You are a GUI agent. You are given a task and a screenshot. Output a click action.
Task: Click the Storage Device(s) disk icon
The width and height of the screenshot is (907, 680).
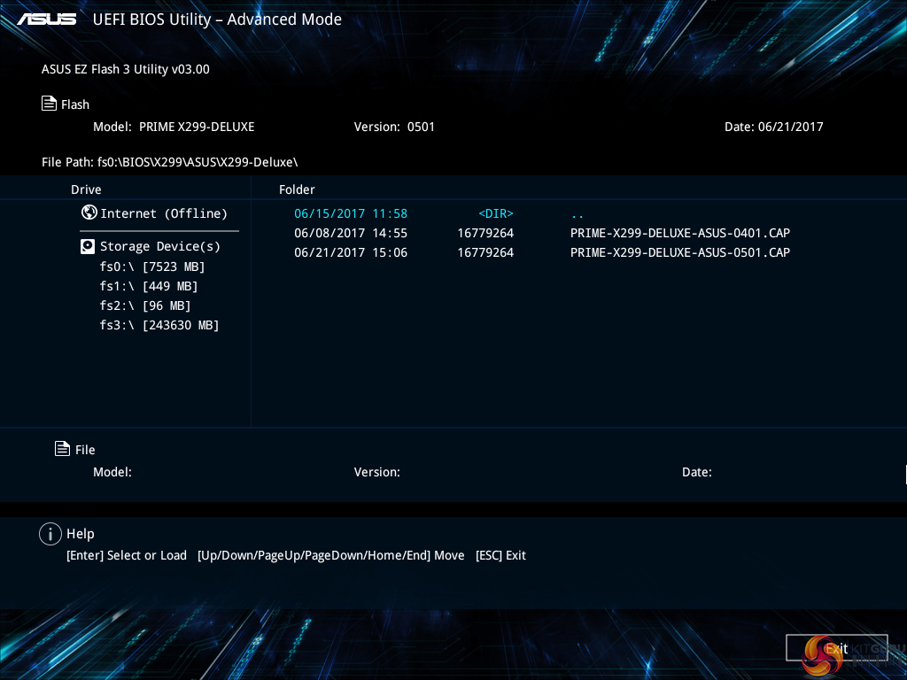click(88, 246)
